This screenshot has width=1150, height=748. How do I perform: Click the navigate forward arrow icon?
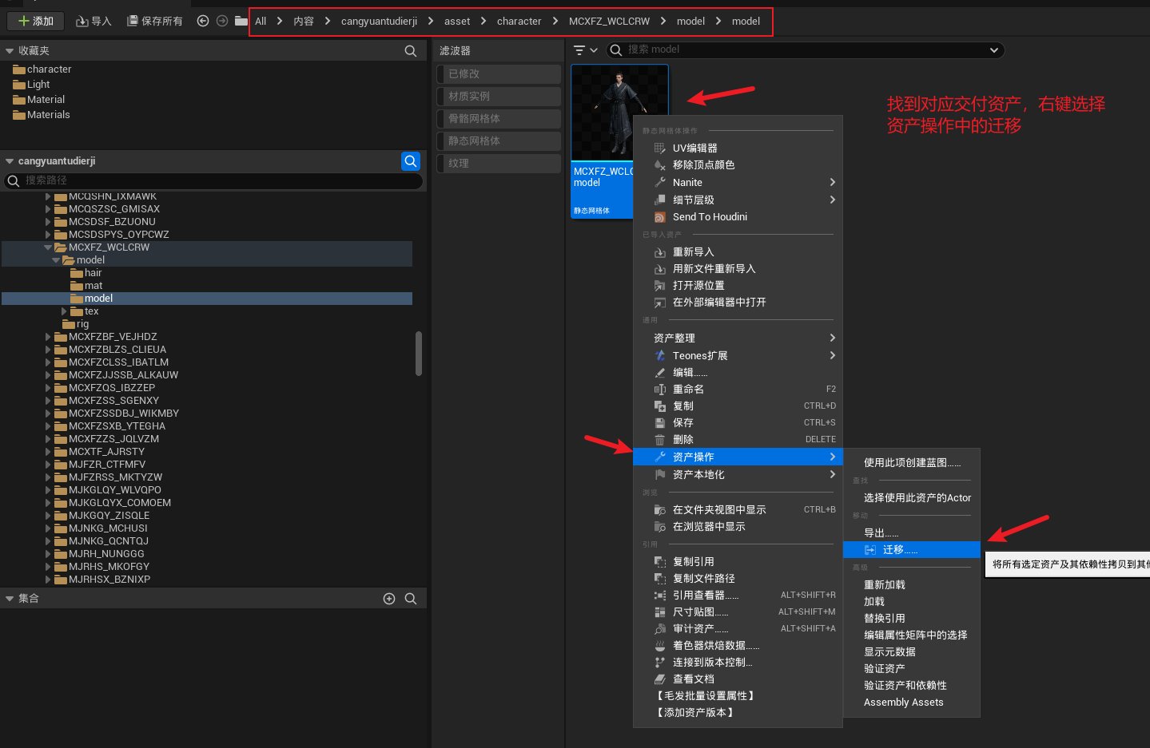[222, 22]
